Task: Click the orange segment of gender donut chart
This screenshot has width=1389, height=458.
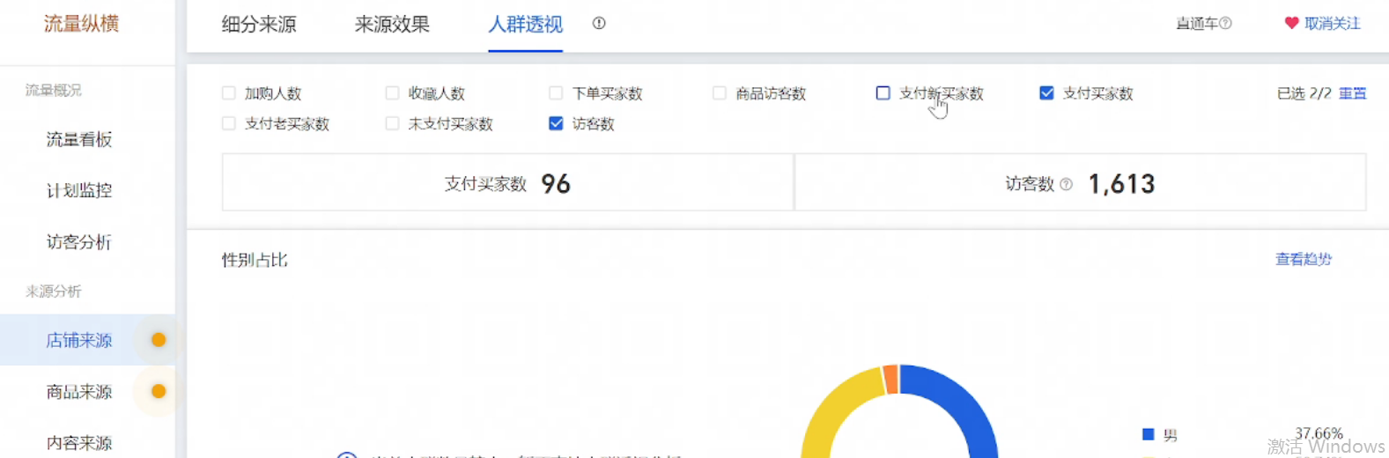Action: click(x=890, y=379)
